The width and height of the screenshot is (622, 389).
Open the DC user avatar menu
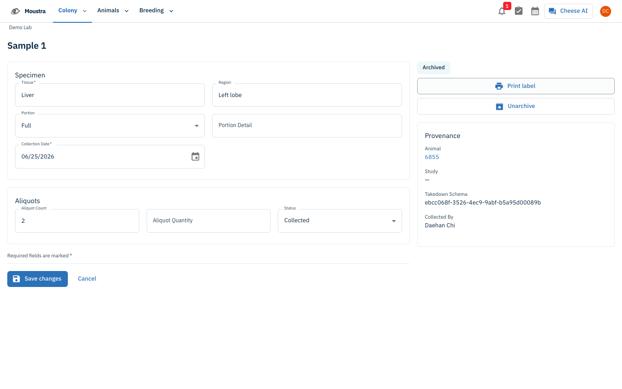point(605,11)
